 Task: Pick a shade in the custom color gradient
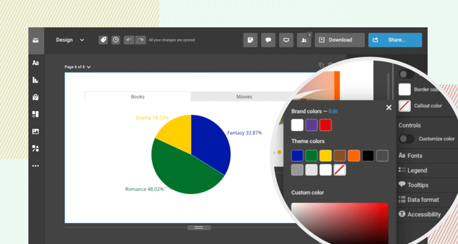(x=340, y=223)
